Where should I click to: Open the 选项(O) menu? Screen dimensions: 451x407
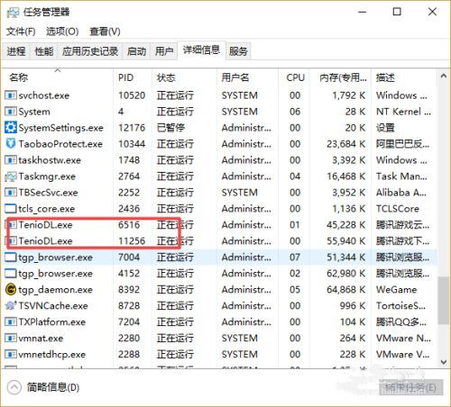tap(62, 32)
